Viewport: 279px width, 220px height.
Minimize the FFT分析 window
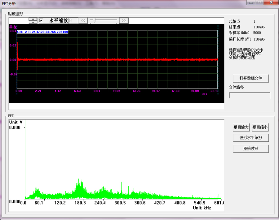coord(251,3)
